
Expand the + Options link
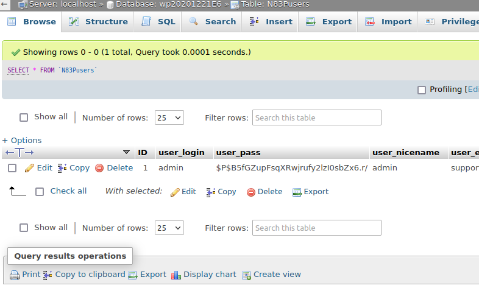tap(22, 140)
